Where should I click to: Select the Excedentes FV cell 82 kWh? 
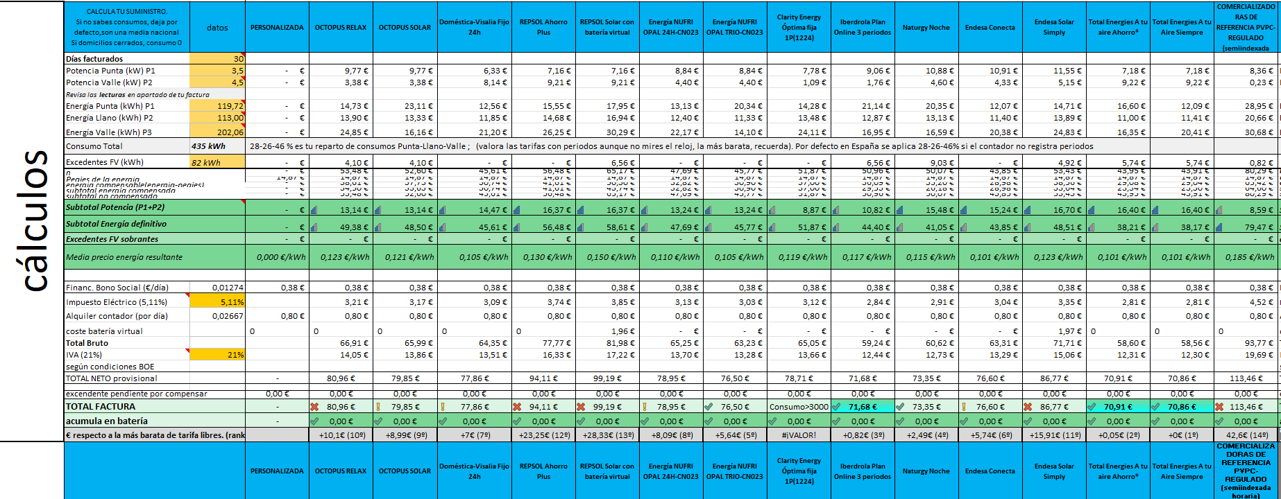point(217,162)
